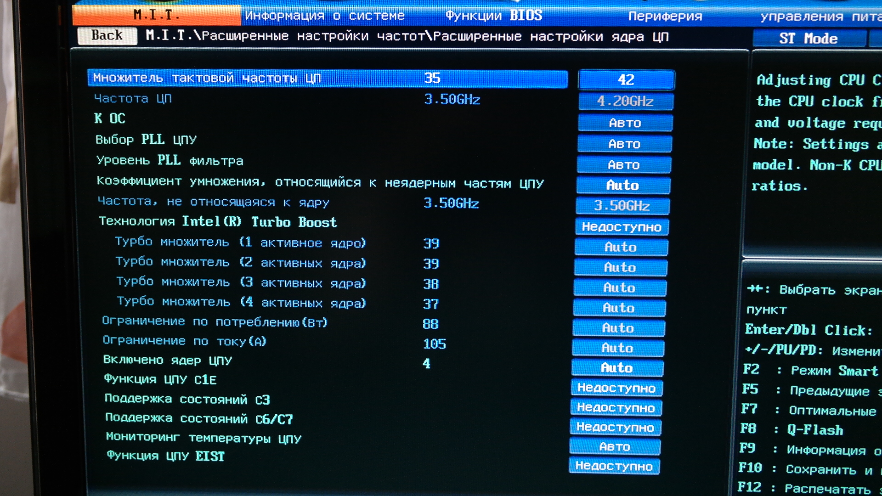Change current limit (A) value

click(618, 348)
